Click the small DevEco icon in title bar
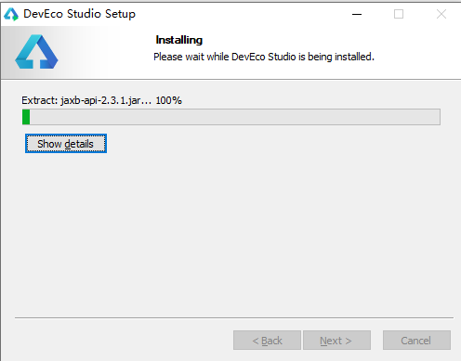Viewport: 461px width, 361px height. (11, 14)
